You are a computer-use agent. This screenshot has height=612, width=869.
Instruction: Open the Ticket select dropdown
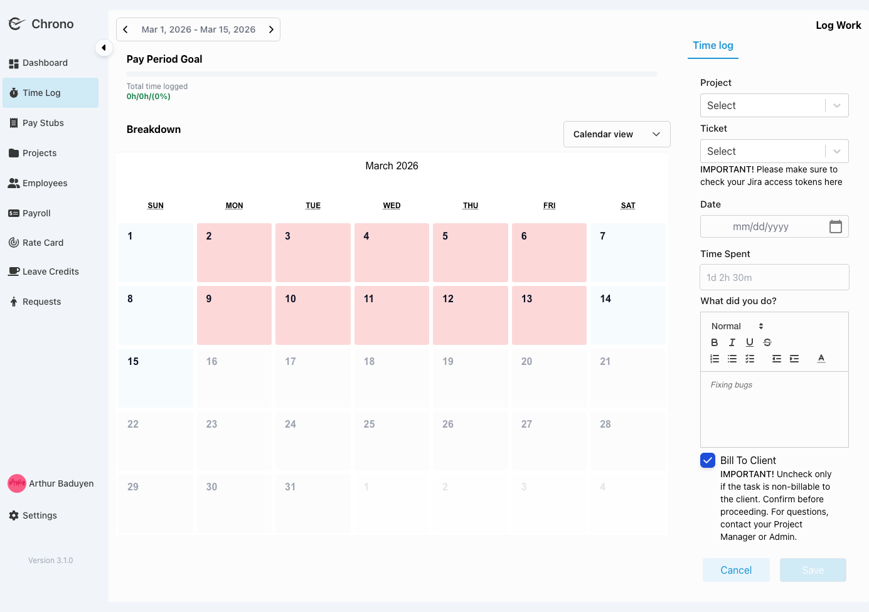[774, 151]
